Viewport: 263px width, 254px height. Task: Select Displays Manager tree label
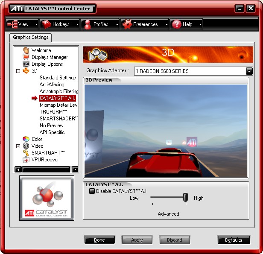(50, 57)
